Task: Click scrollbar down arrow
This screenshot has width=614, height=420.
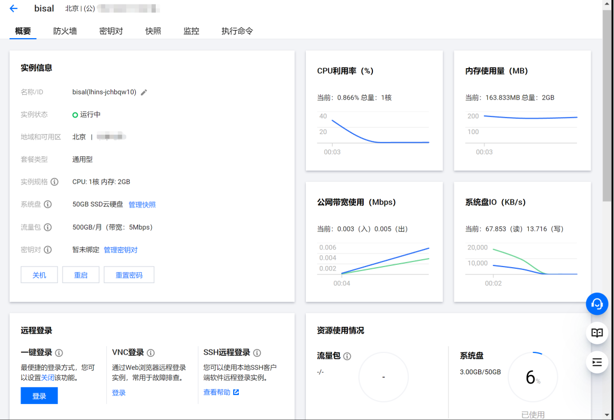Action: (x=607, y=415)
